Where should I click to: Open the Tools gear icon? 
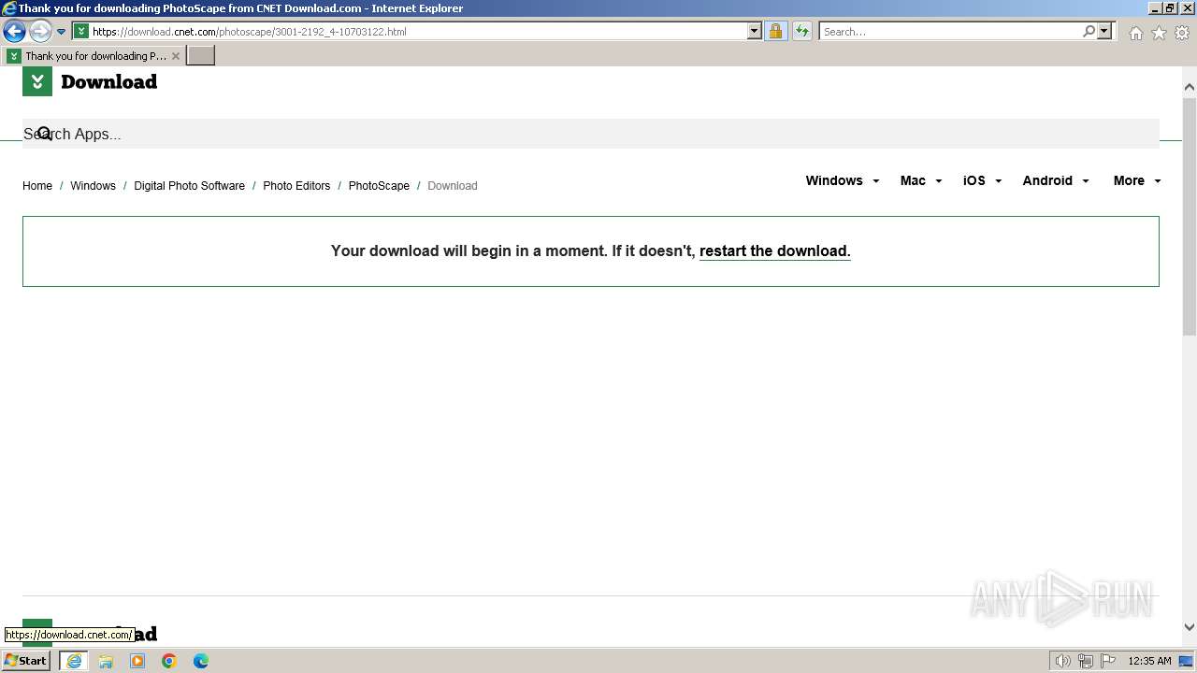coord(1182,33)
